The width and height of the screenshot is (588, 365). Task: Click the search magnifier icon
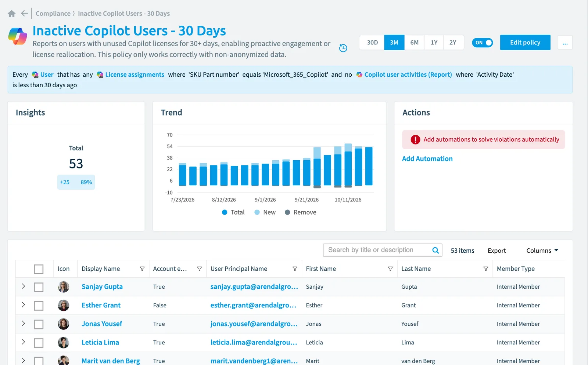[435, 250]
